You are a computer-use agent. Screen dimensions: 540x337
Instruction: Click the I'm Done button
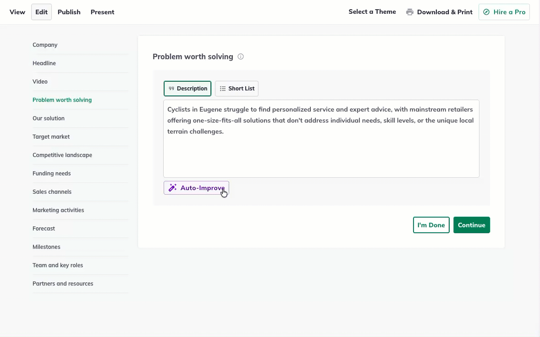pos(431,225)
